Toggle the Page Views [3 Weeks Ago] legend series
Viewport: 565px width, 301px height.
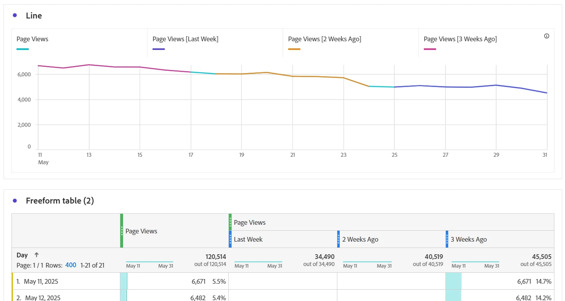point(486,43)
